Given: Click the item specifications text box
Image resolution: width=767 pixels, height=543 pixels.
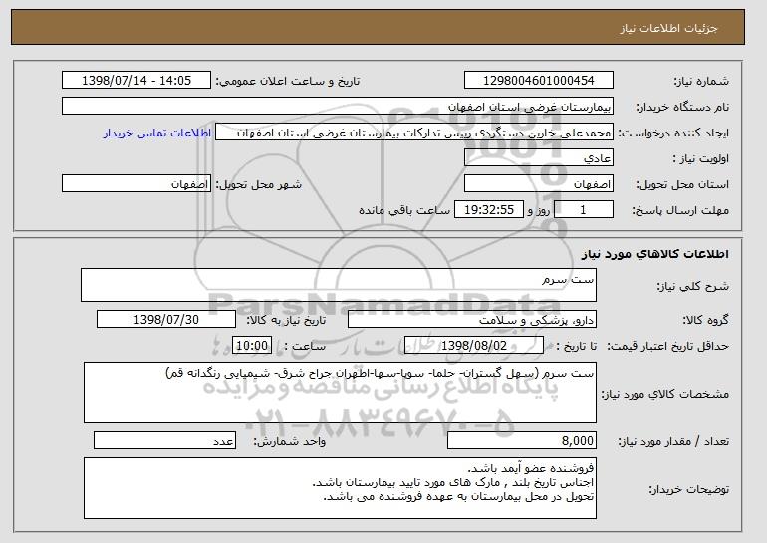Looking at the screenshot, I should (340, 393).
